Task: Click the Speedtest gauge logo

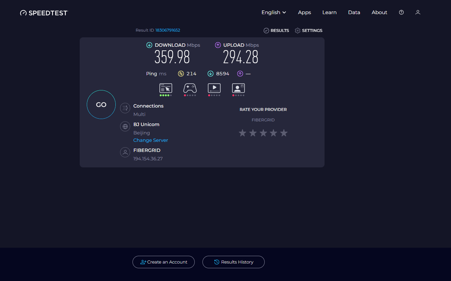Action: [x=23, y=12]
